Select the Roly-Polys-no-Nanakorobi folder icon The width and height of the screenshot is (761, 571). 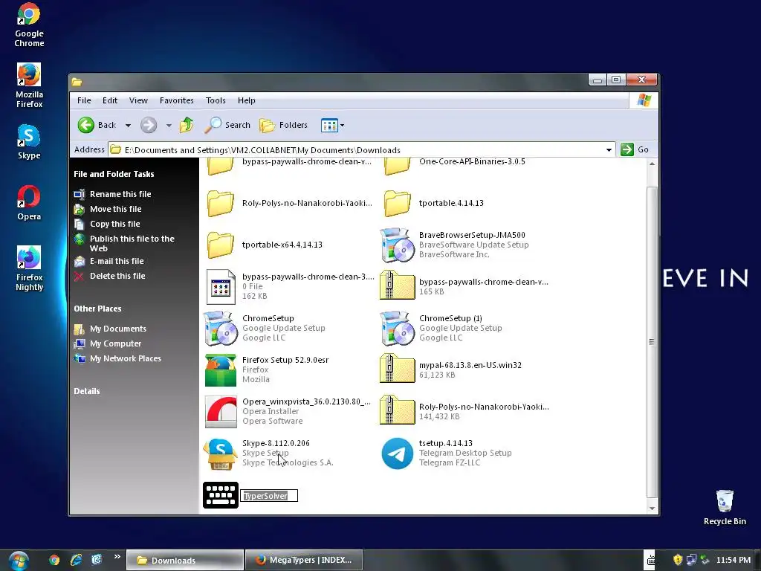[220, 203]
